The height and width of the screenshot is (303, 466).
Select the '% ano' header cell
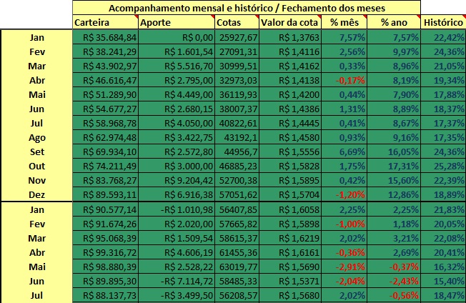pyautogui.click(x=394, y=23)
